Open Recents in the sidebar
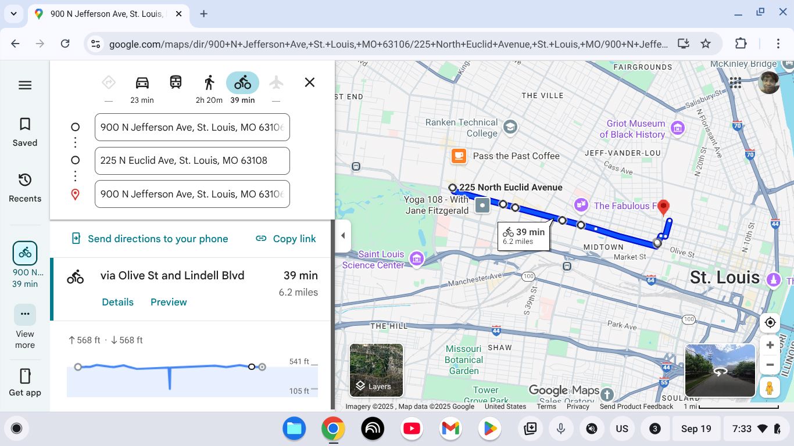 pos(25,188)
